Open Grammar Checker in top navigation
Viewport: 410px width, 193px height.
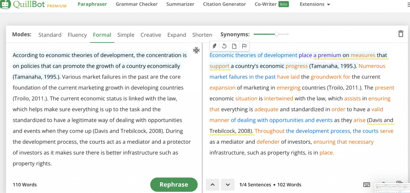click(137, 4)
